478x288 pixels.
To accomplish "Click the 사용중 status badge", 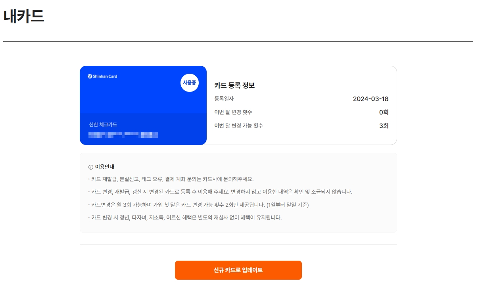I will 190,83.
